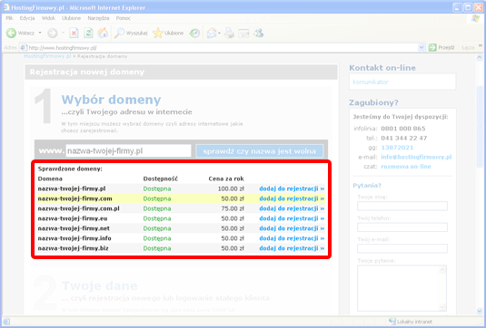The image size is (486, 328).
Task: Click the 'nazwa-twojej-firmy.eu' domain name
Action: [73, 218]
